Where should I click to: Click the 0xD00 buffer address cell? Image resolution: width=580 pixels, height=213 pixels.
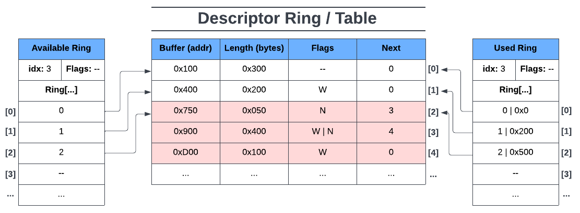(185, 153)
